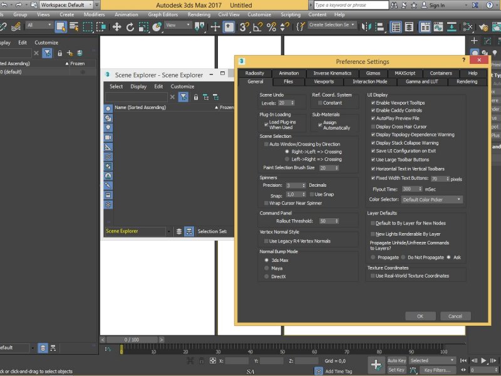Open the Curve Editor from toolbar
Screen dimensions: 501x376
click(438, 27)
